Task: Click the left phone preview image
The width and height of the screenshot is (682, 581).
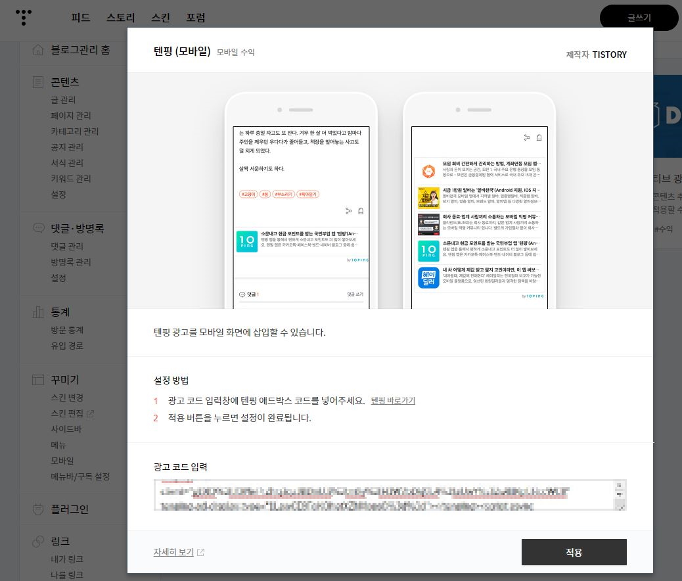Action: pyautogui.click(x=301, y=200)
